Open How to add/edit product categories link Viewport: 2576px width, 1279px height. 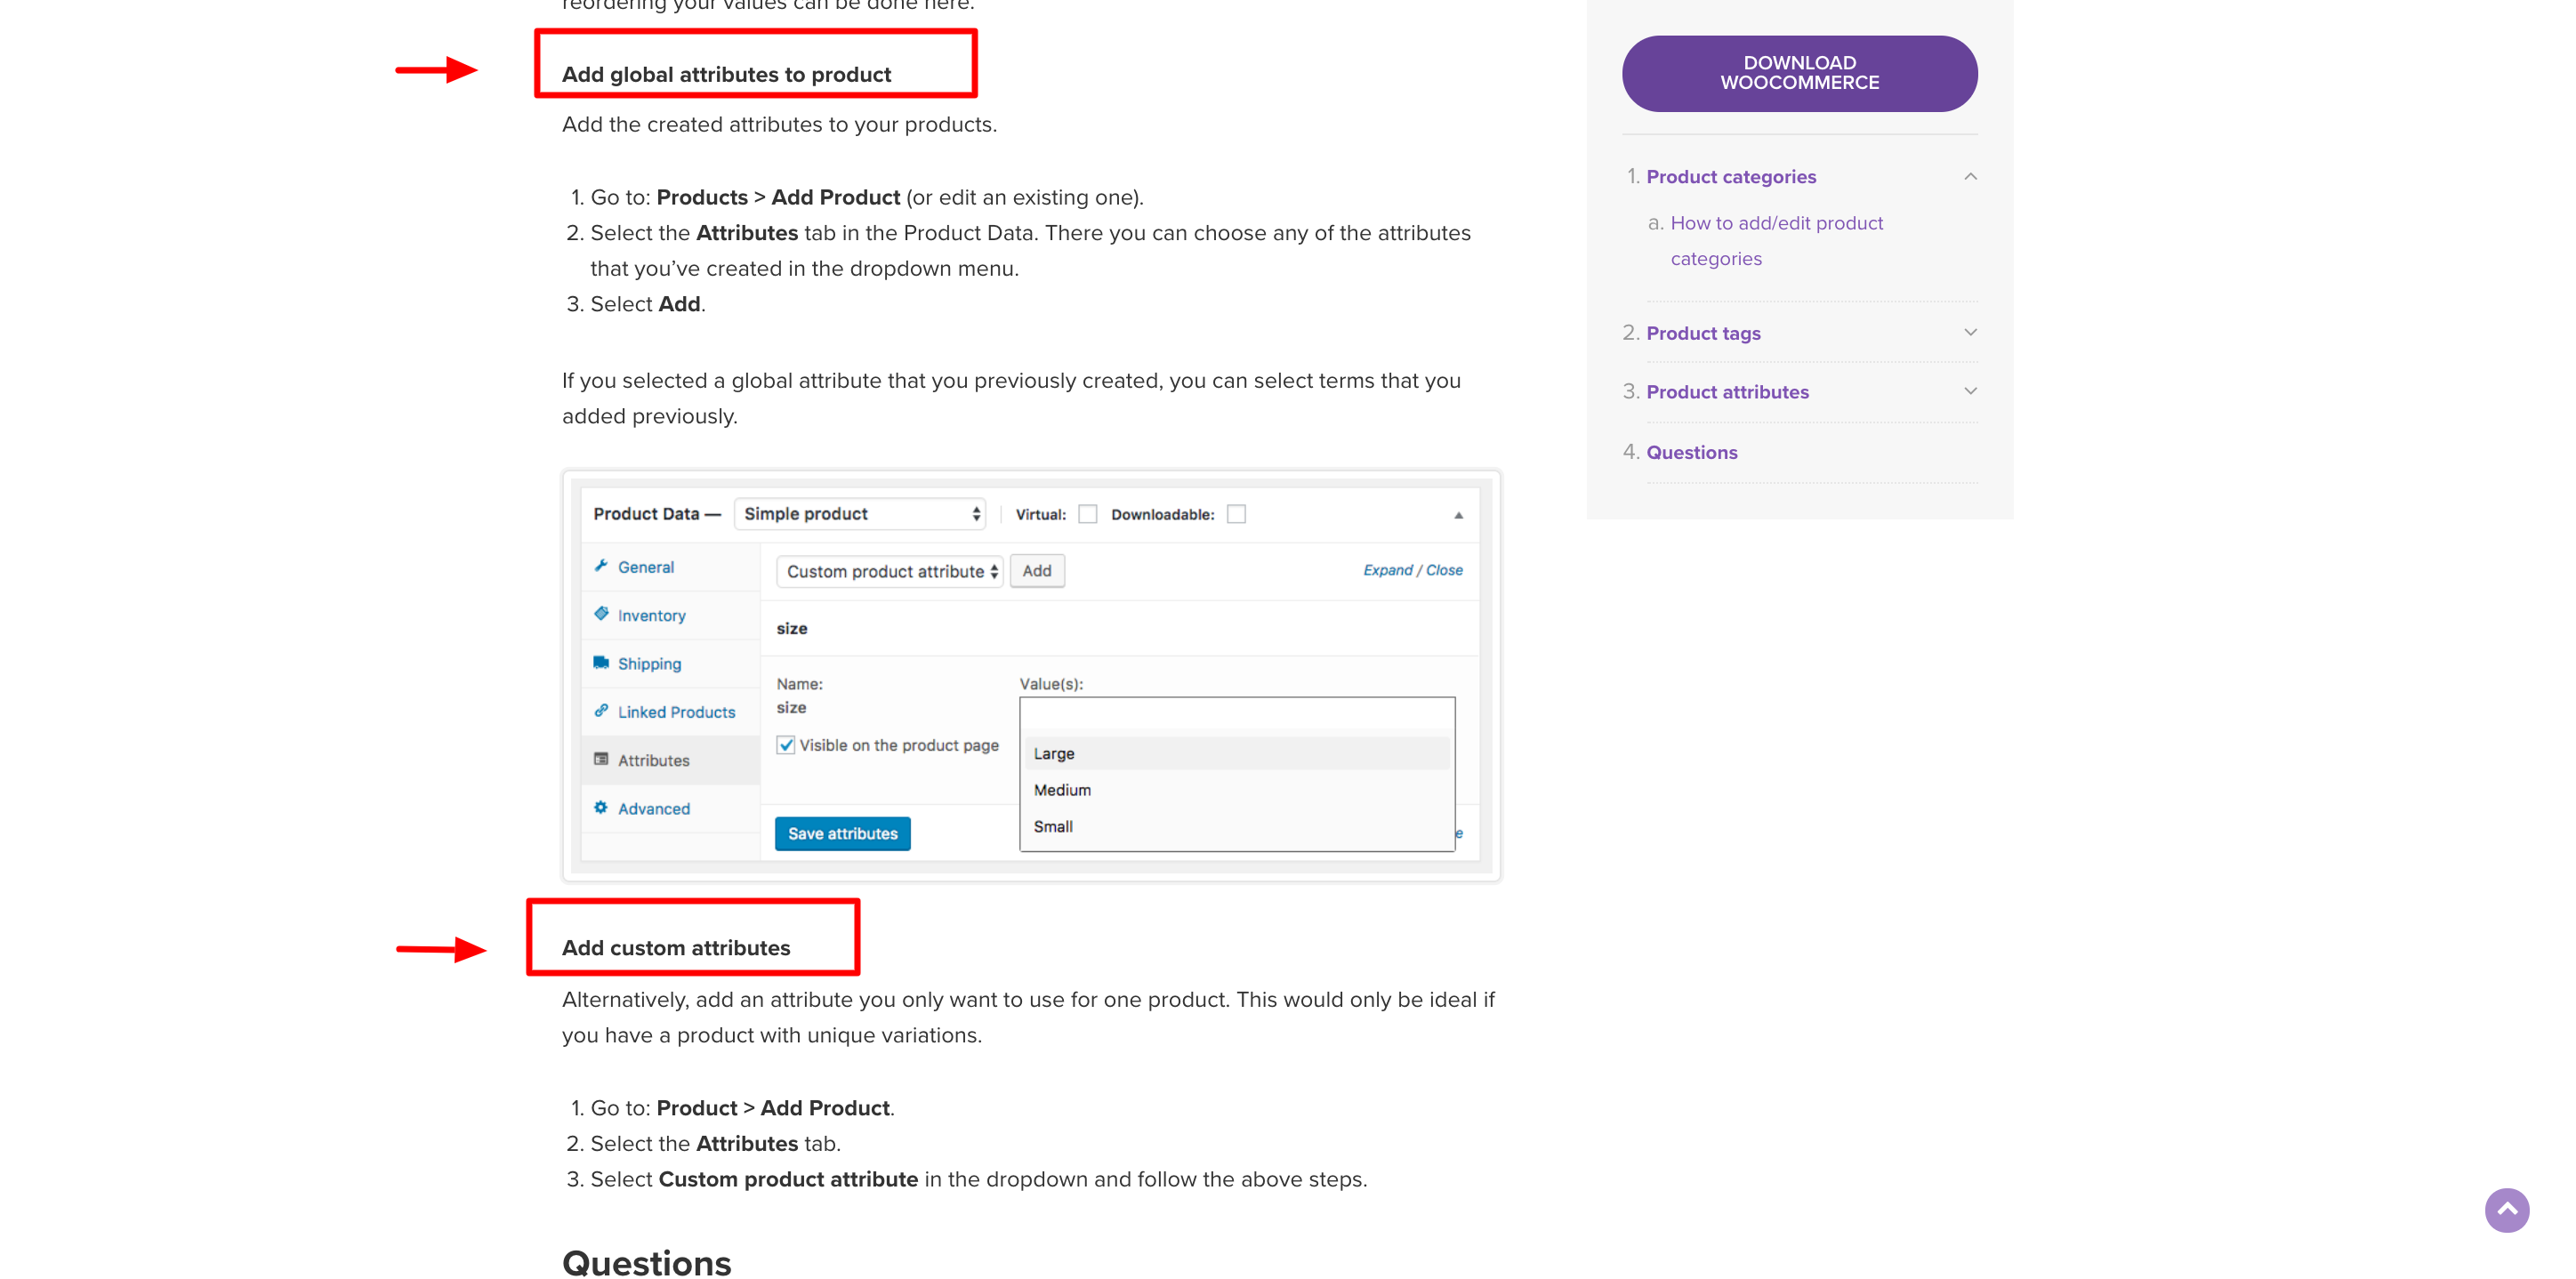point(1776,241)
